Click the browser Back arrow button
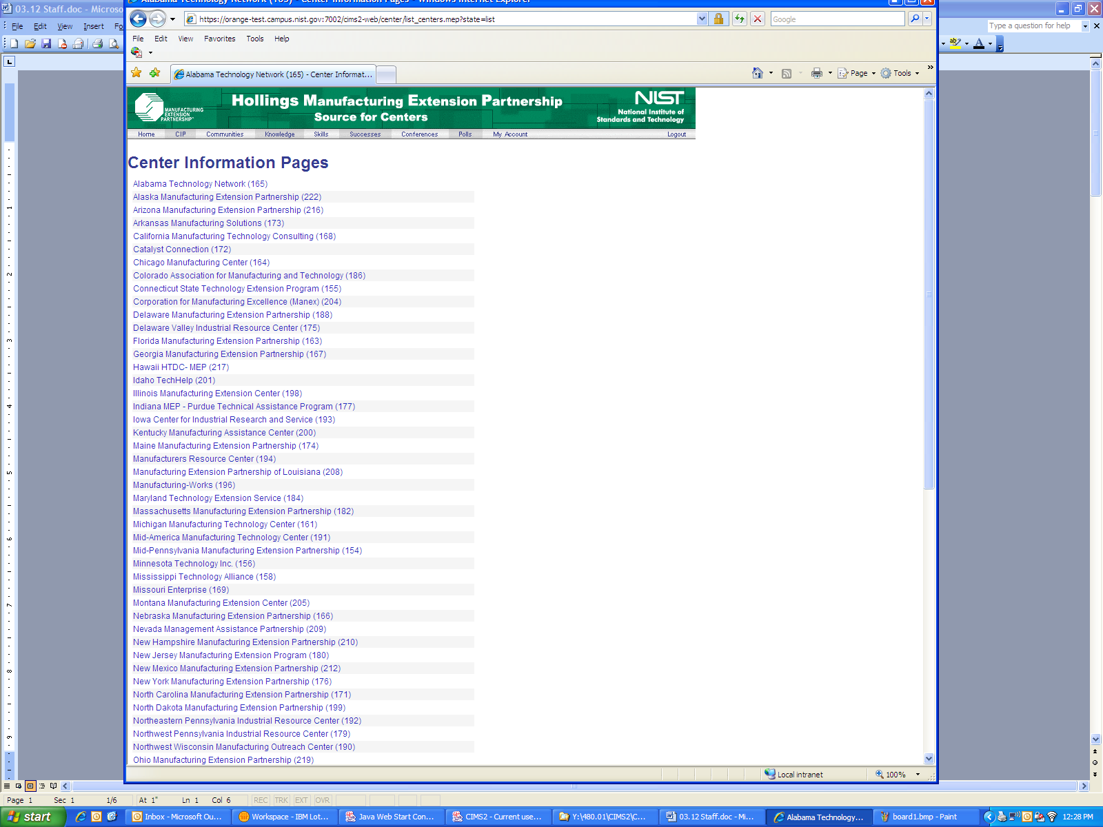Viewport: 1103px width, 827px height. coord(139,19)
